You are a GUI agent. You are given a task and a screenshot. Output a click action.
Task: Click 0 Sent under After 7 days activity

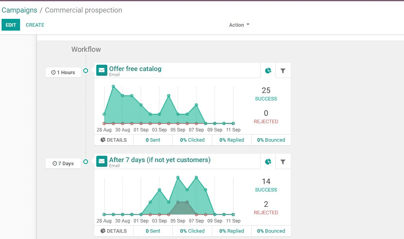pos(153,231)
